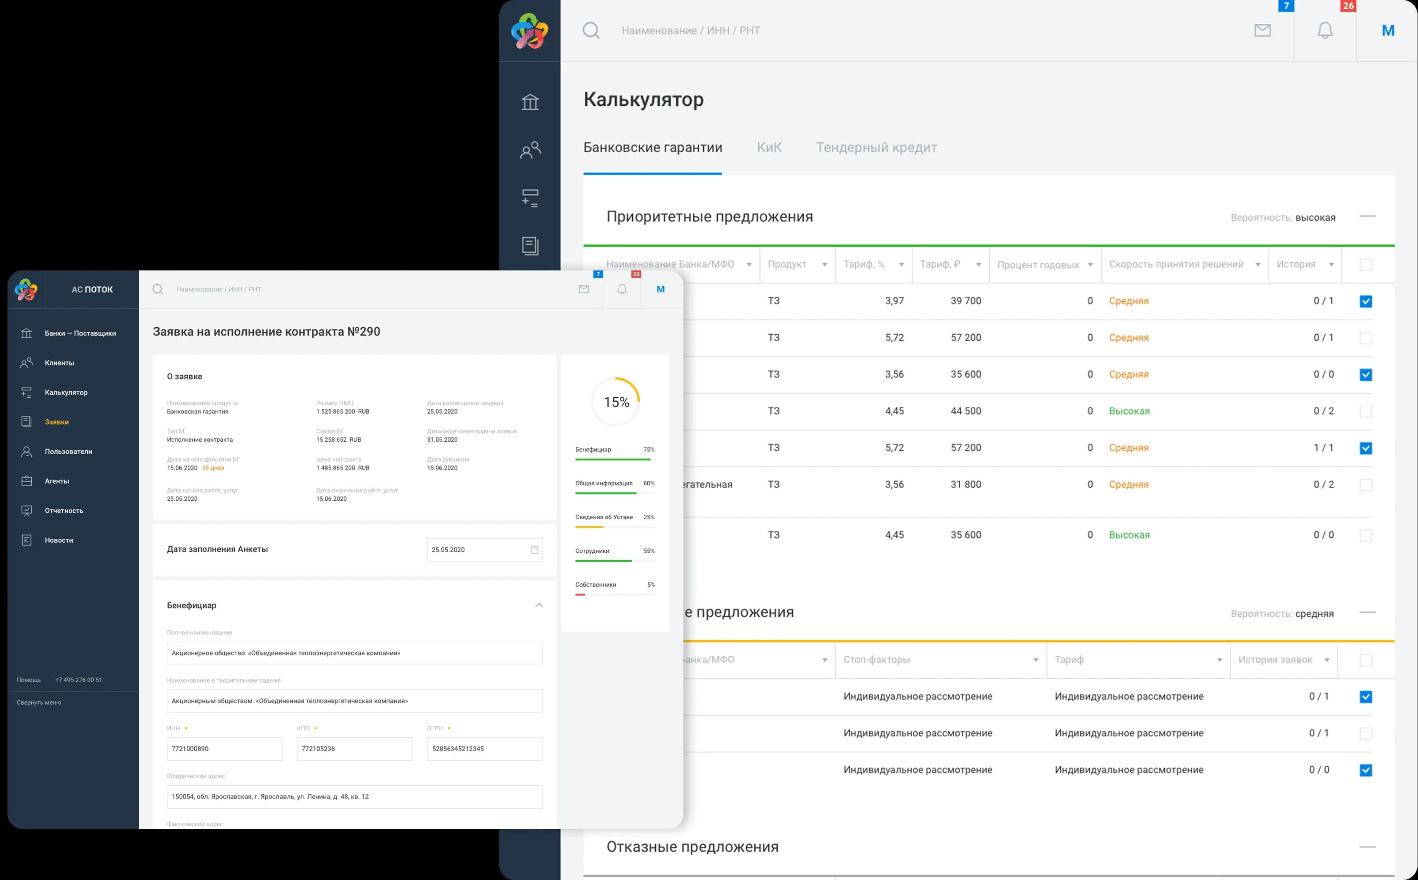Viewport: 1418px width, 880px height.
Task: Click the Бенефициар 75% progress bar
Action: click(615, 459)
